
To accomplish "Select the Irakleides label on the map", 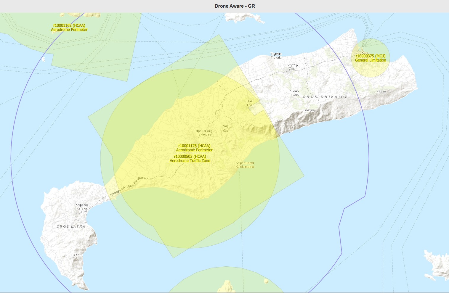I will pyautogui.click(x=204, y=133).
